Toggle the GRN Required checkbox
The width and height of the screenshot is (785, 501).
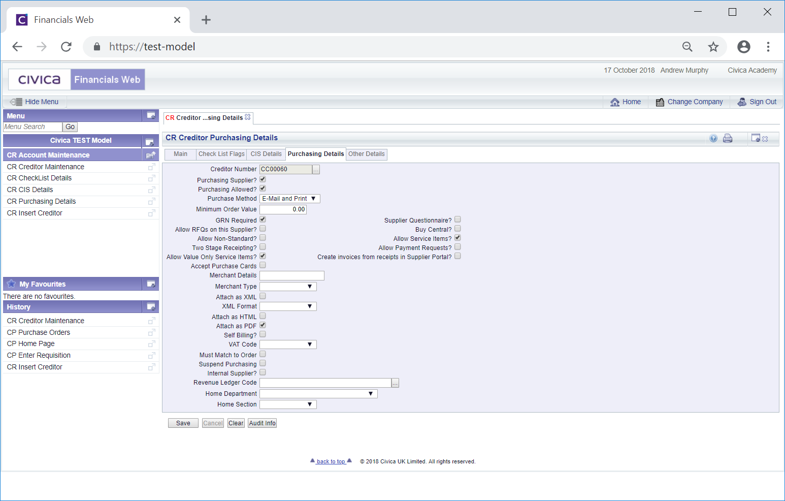click(263, 220)
